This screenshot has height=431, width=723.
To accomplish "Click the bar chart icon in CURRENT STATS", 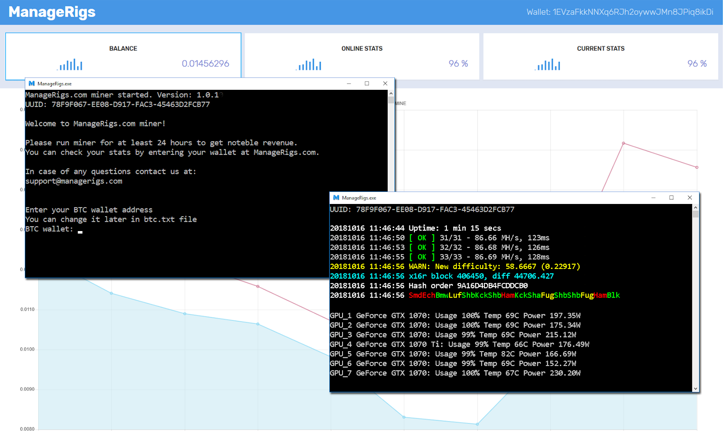I will (x=548, y=65).
